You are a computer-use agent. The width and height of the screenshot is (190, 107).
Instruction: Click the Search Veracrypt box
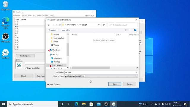123,25
